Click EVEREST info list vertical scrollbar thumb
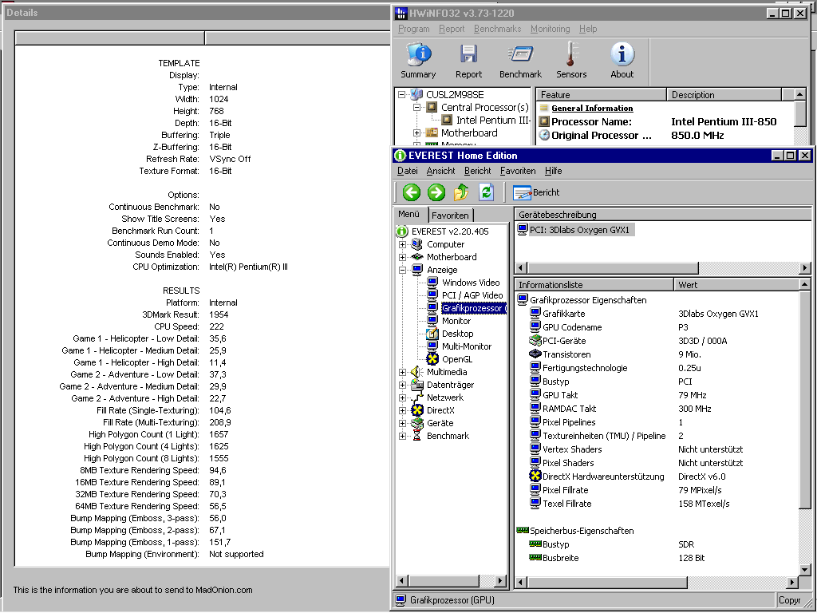The width and height of the screenshot is (817, 613). click(x=804, y=399)
